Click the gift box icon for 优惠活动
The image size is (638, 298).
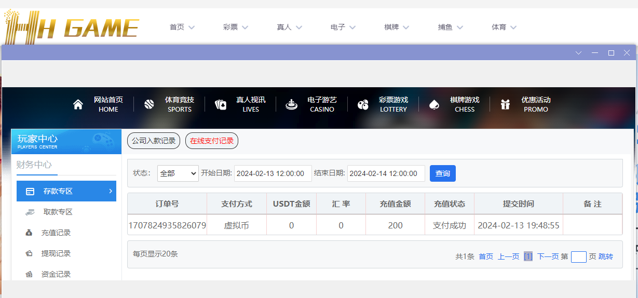pyautogui.click(x=505, y=104)
